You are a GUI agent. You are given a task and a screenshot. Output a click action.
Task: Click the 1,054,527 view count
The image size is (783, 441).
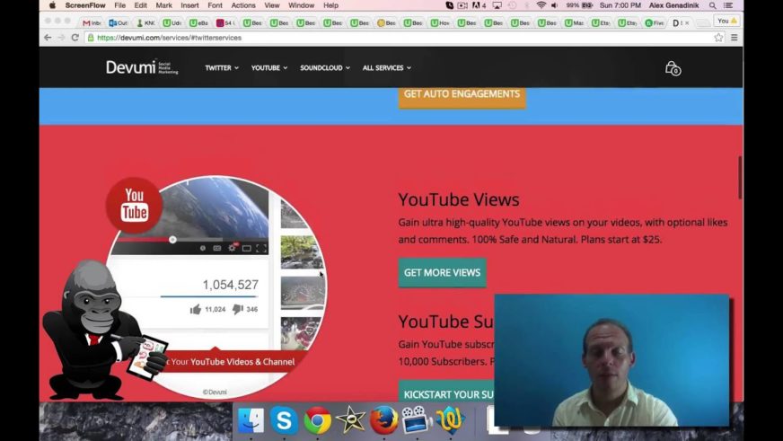point(230,285)
